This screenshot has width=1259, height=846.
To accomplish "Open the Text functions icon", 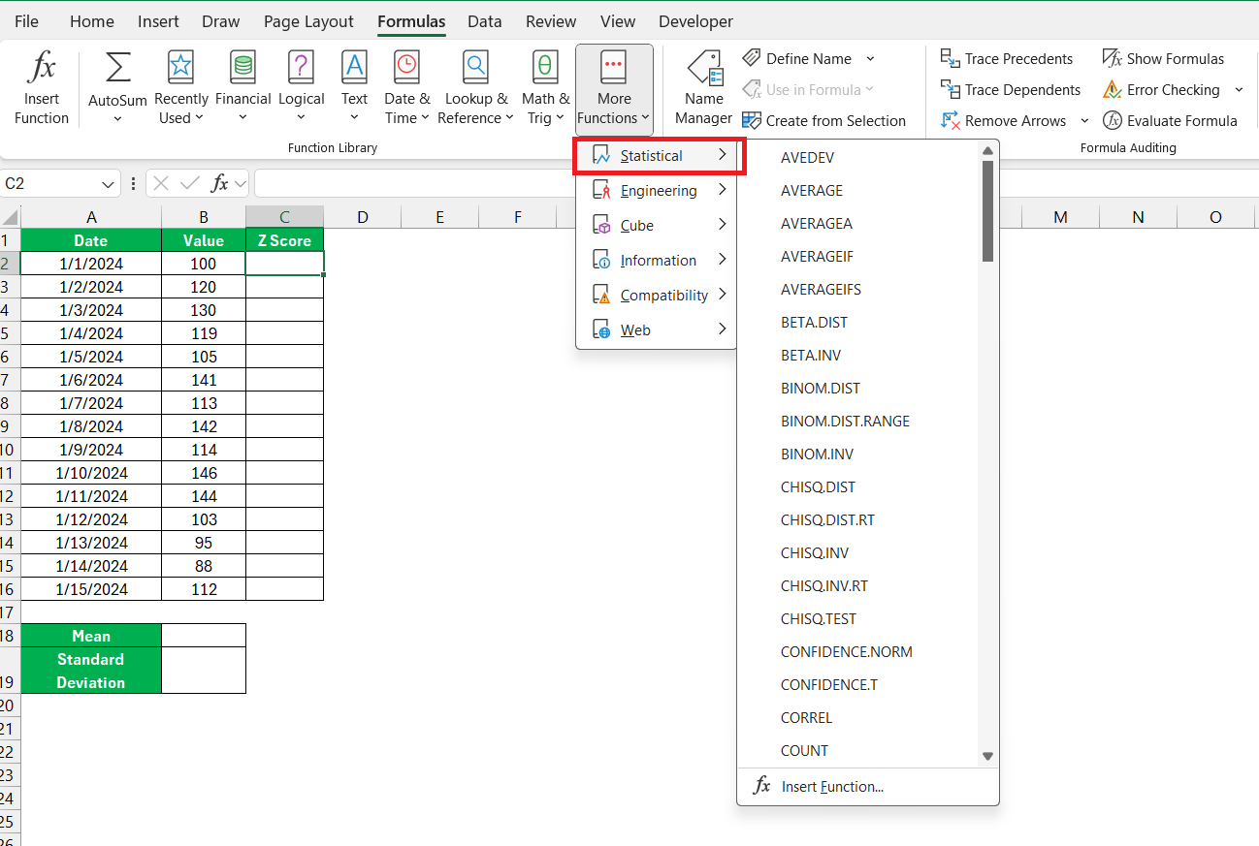I will click(354, 68).
